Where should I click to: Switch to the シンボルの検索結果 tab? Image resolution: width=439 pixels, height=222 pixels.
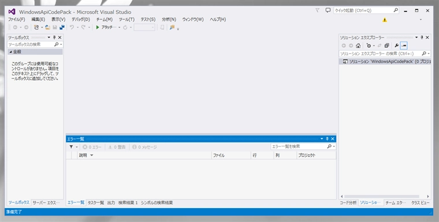(157, 203)
